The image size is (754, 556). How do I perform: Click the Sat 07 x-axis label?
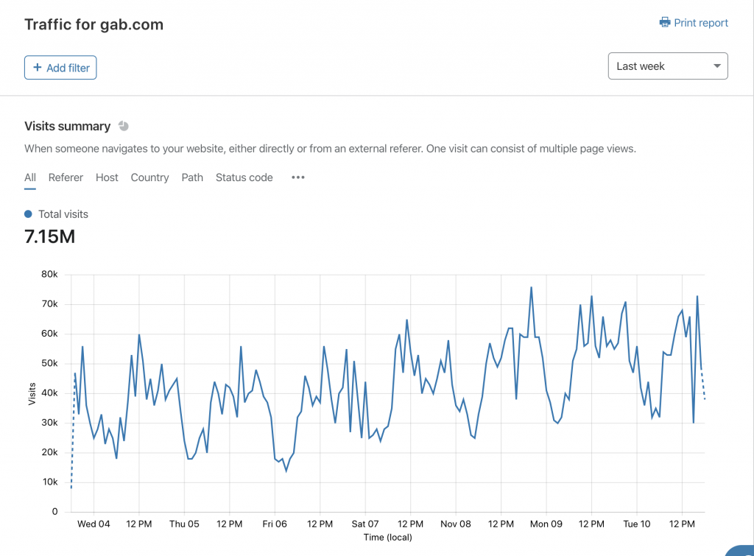(x=364, y=524)
